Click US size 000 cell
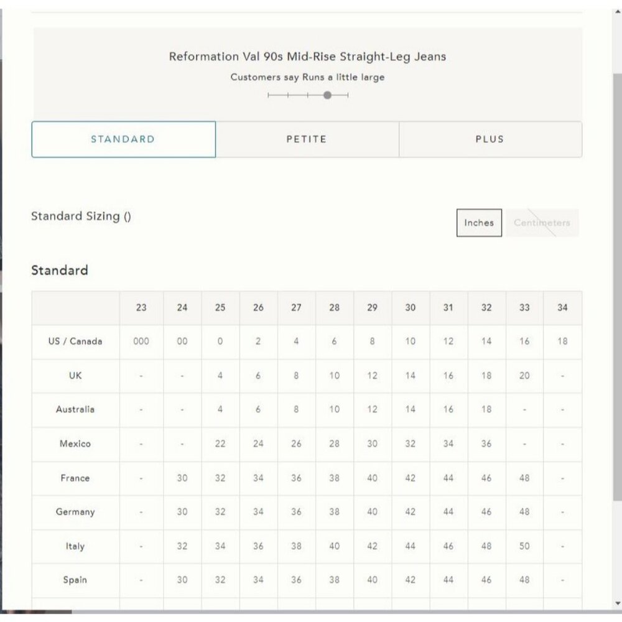This screenshot has width=622, height=622. [141, 341]
